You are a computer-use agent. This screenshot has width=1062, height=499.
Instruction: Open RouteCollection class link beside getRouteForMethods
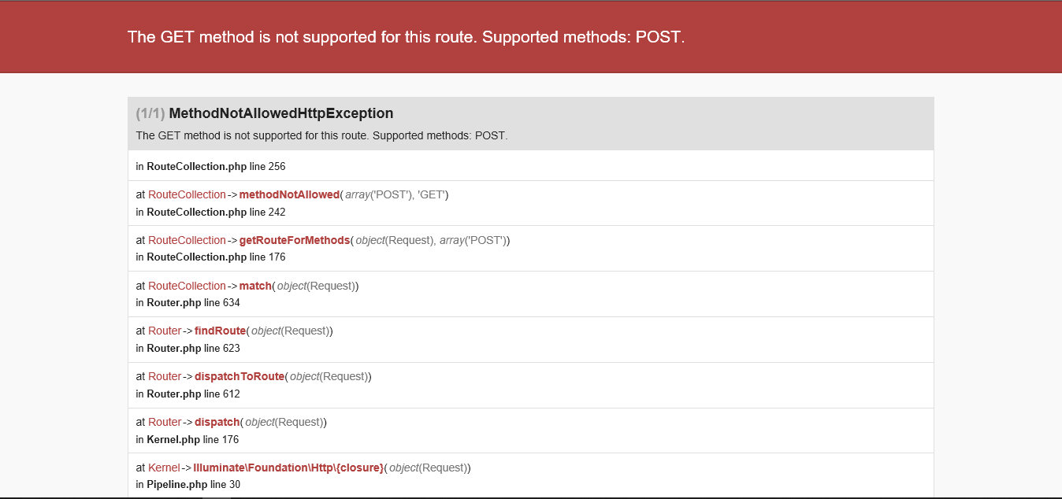187,240
